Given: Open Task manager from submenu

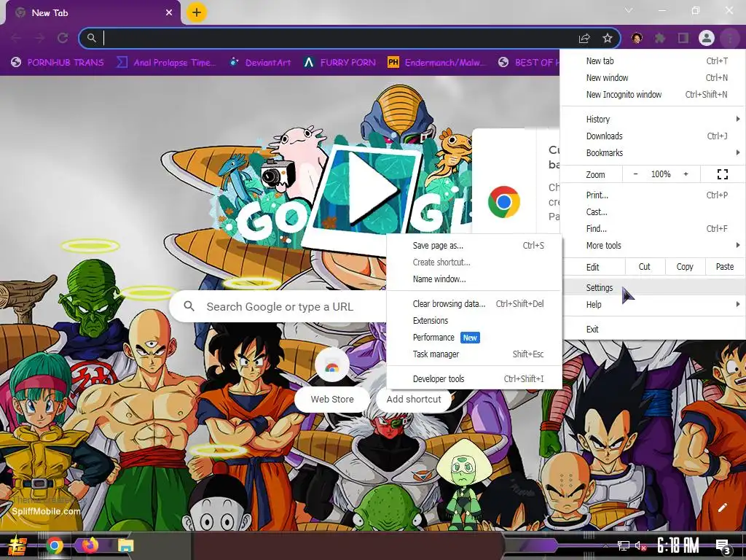Looking at the screenshot, I should point(474,354).
